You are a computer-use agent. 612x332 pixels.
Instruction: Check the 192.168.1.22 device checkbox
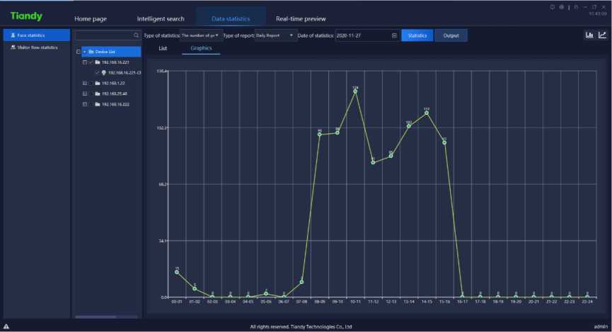pyautogui.click(x=91, y=83)
